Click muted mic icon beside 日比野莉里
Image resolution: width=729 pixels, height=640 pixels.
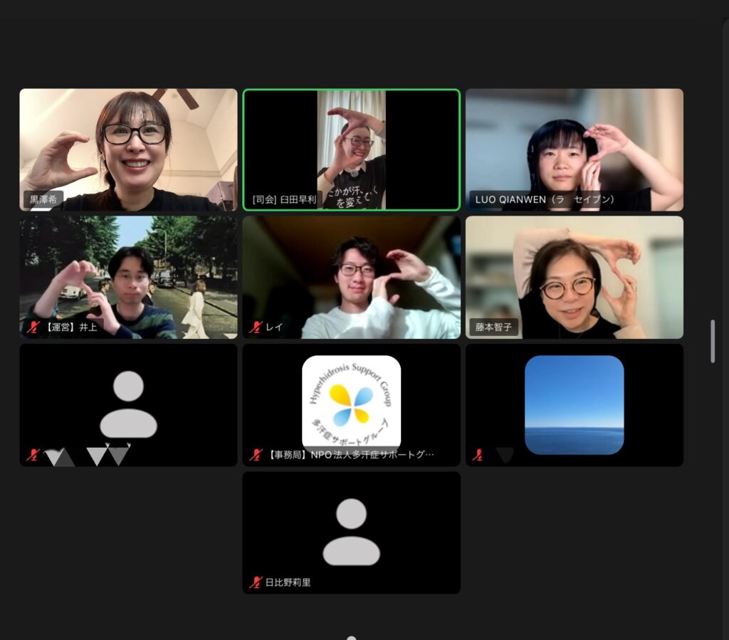(256, 582)
